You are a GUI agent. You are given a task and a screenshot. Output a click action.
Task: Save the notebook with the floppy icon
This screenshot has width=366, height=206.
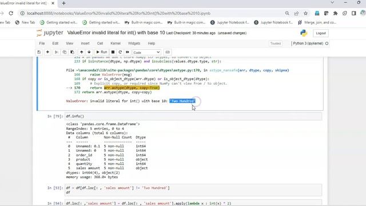tap(39, 52)
